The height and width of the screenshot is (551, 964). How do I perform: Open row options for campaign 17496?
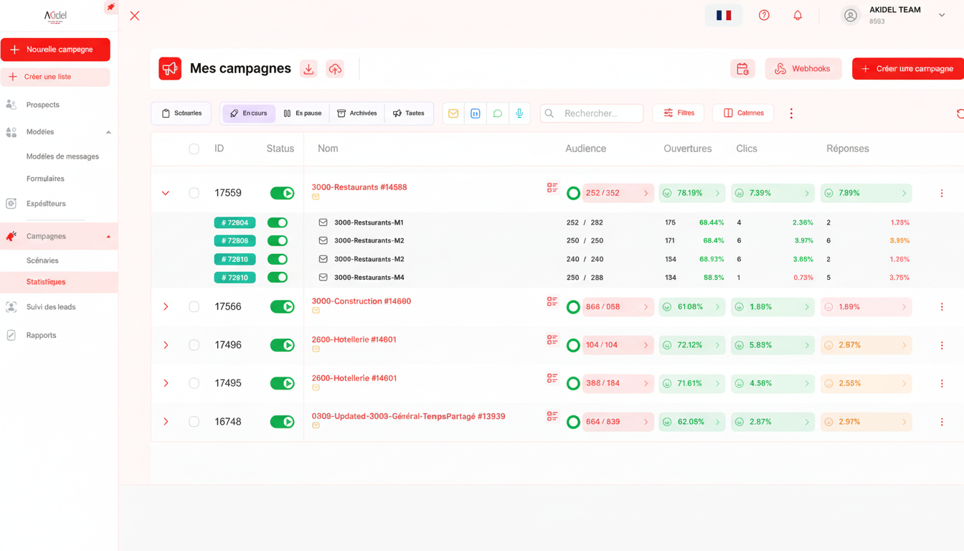pos(942,345)
